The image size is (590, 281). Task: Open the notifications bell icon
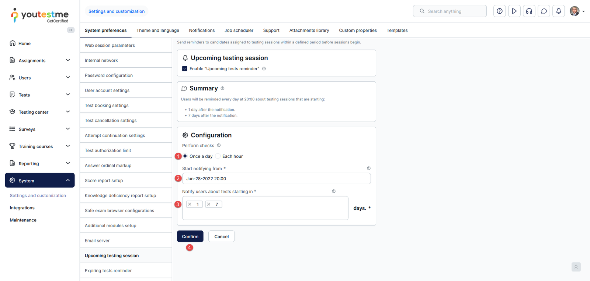[558, 11]
